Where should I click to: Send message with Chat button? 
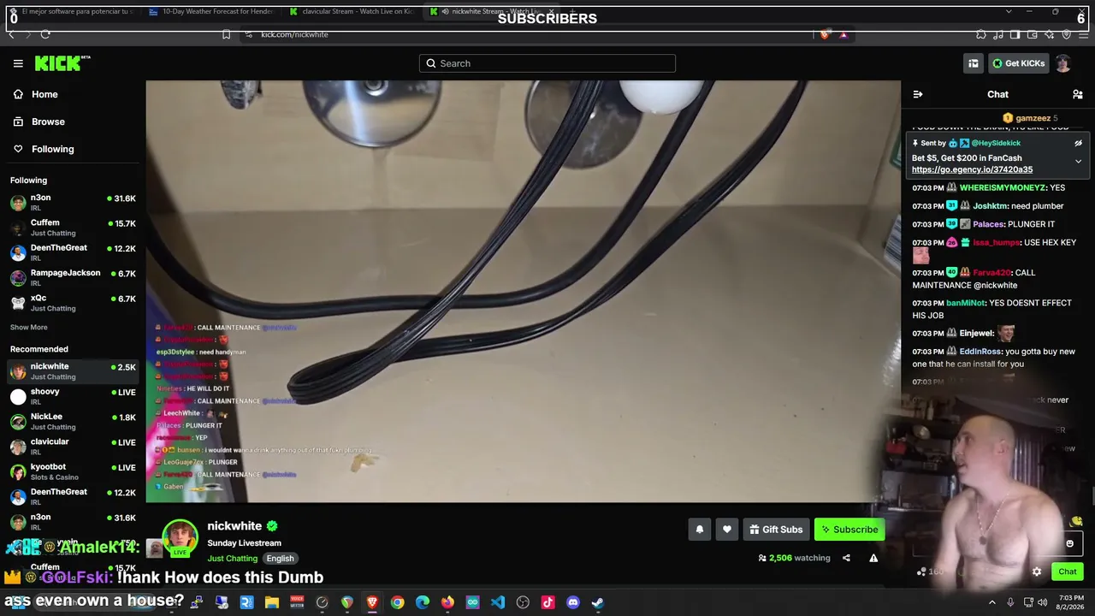[x=1068, y=572]
